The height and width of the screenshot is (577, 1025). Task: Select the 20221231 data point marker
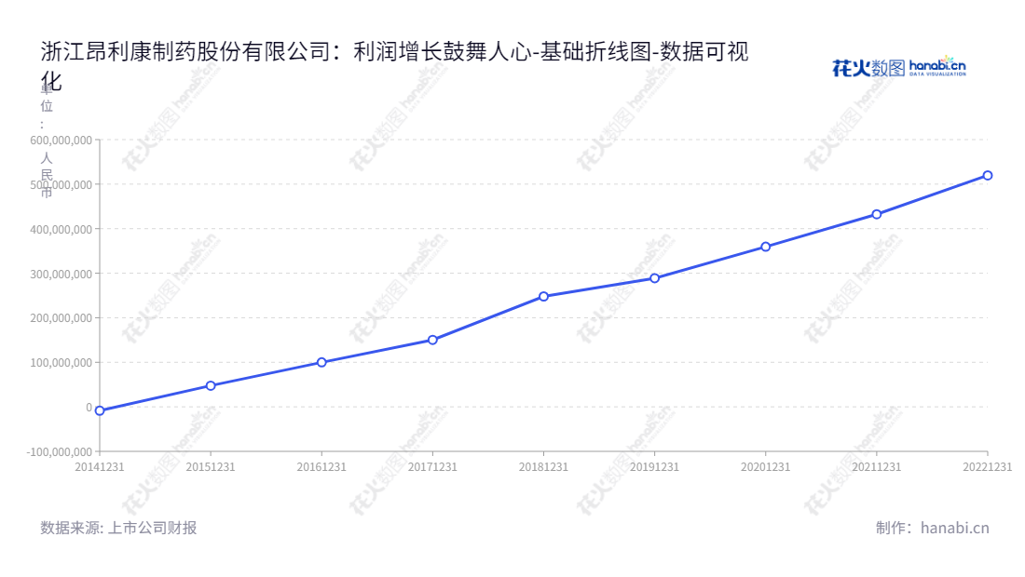988,176
